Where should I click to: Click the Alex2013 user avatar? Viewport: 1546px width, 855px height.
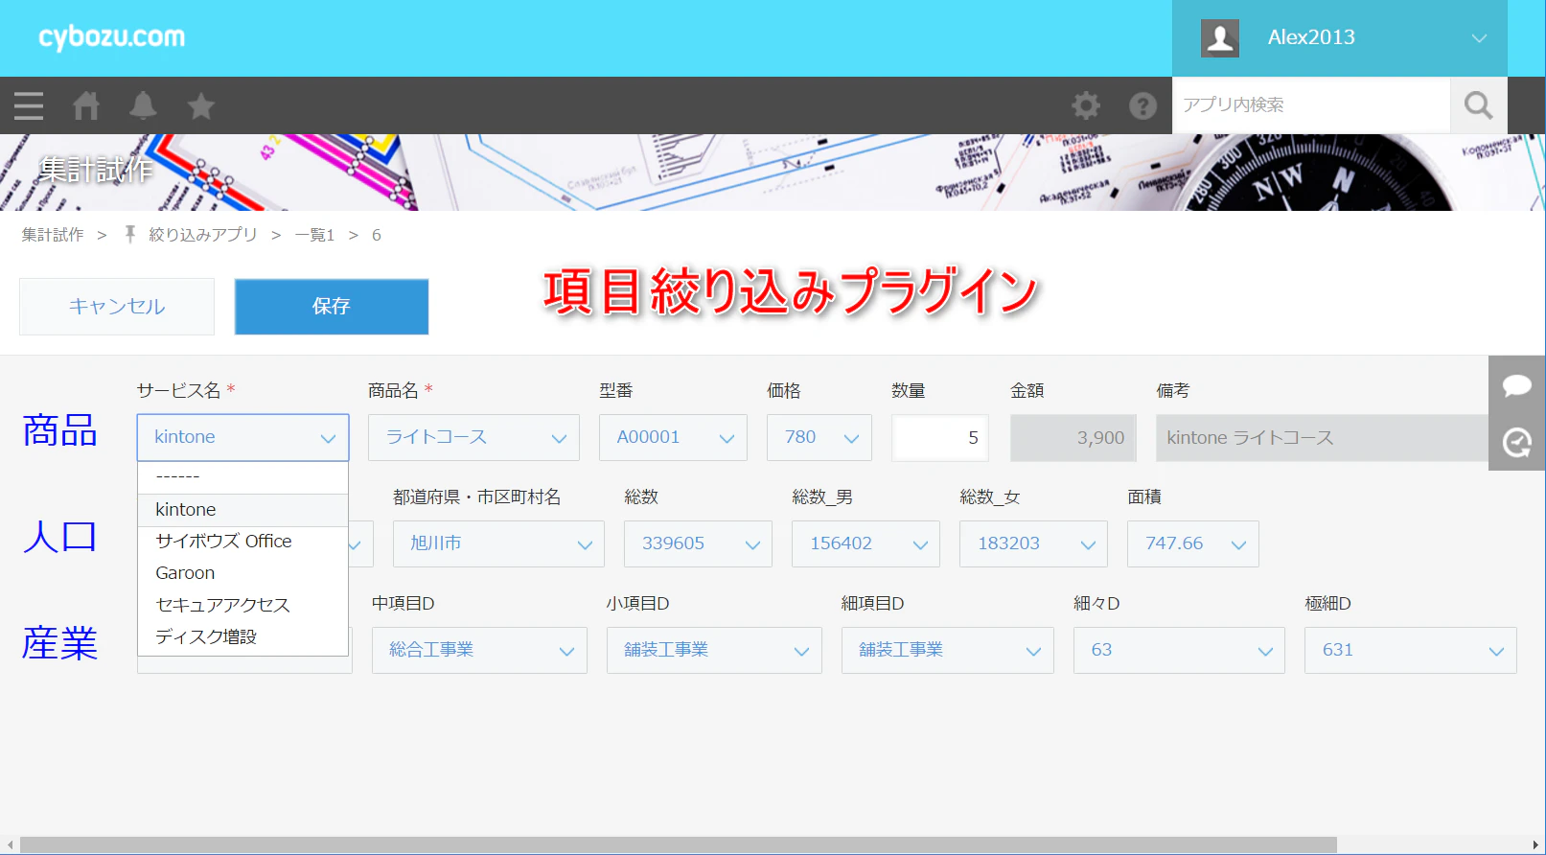[1220, 38]
